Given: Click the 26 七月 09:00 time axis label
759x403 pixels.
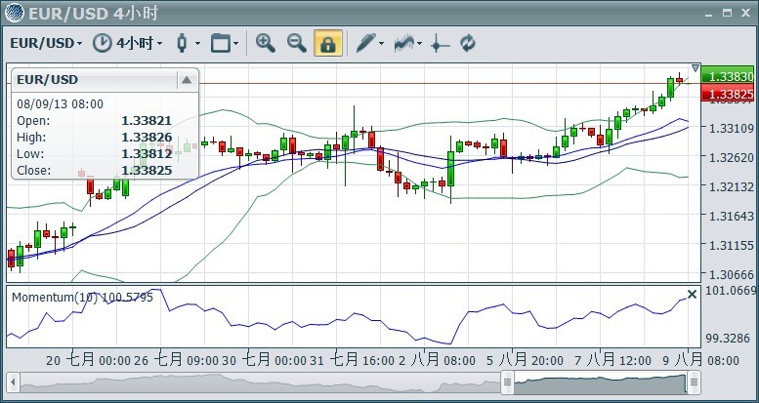Looking at the screenshot, I should click(177, 360).
